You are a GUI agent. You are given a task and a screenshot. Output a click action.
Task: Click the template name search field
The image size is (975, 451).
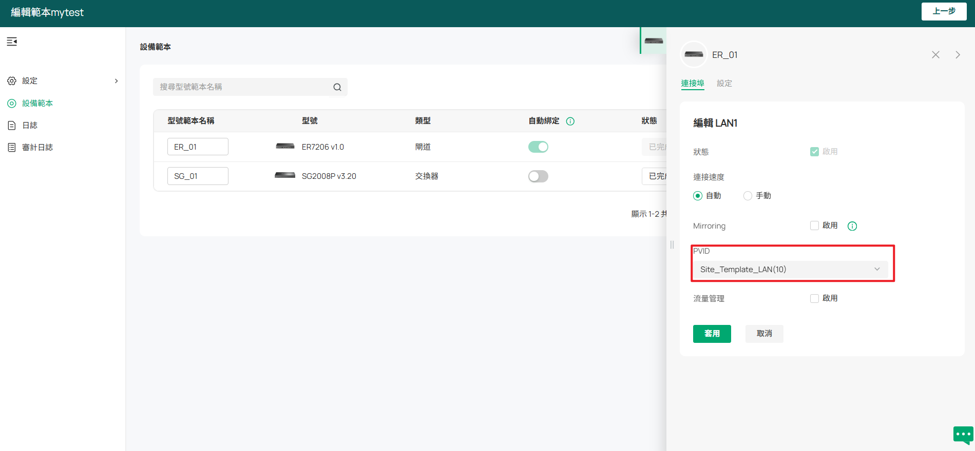250,87
